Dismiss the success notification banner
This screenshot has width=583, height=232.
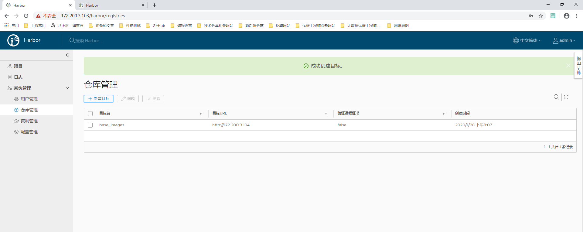[x=568, y=66]
